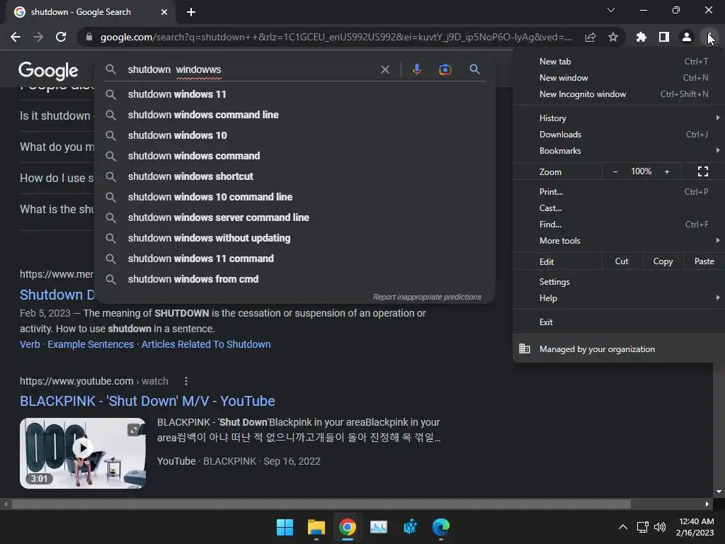
Task: Open Microsoft Edge from the taskbar
Action: click(x=440, y=527)
